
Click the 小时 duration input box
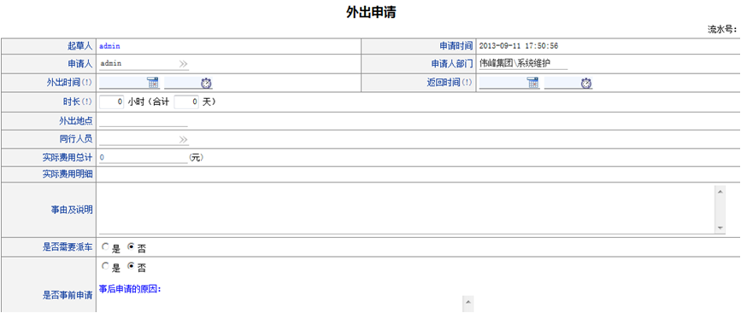[112, 101]
